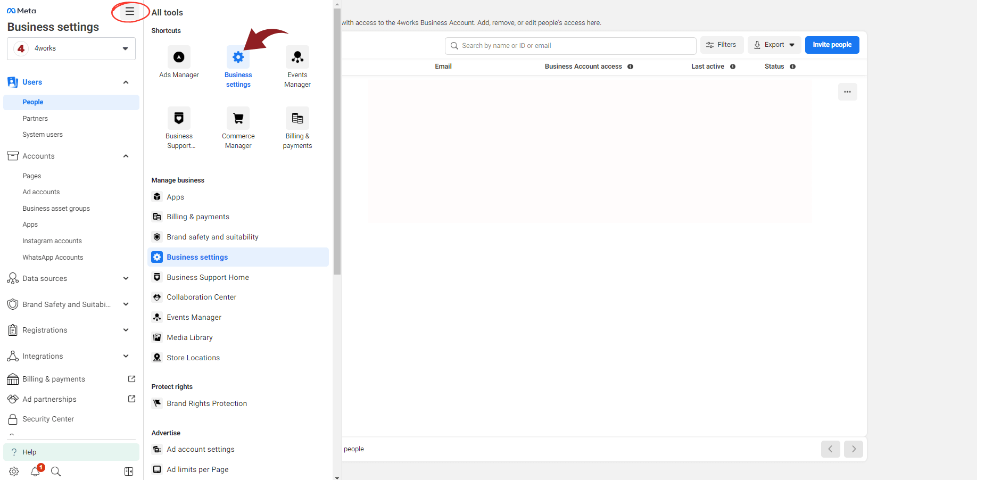The image size is (1001, 480).
Task: Click the Help button
Action: [71, 452]
